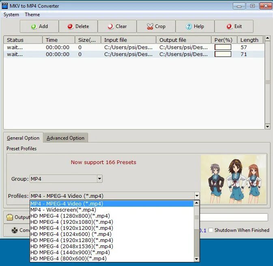
Task: Click the Help button label
Action: point(199,26)
